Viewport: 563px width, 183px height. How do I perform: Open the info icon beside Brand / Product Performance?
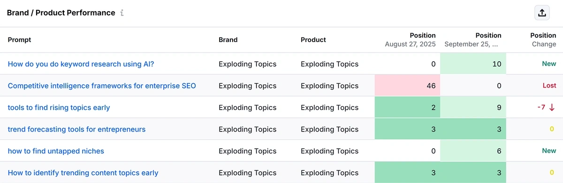point(122,13)
